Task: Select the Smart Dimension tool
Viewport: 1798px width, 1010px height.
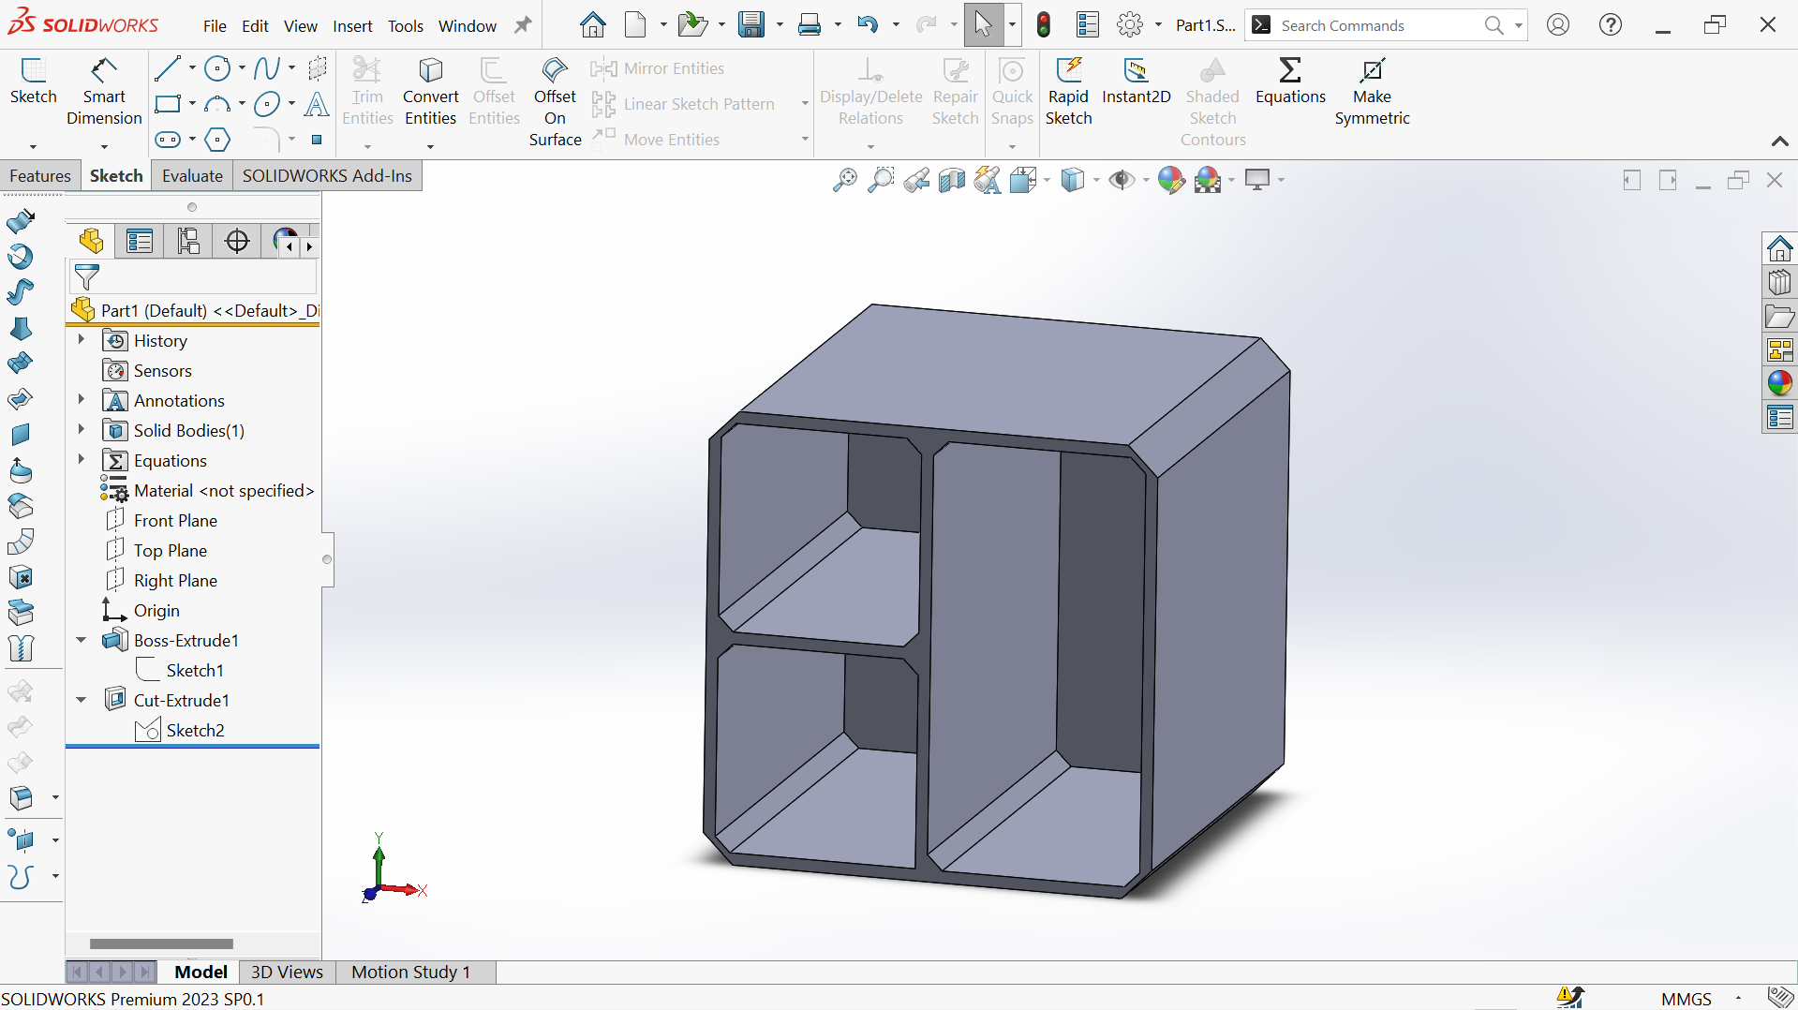Action: (x=104, y=92)
